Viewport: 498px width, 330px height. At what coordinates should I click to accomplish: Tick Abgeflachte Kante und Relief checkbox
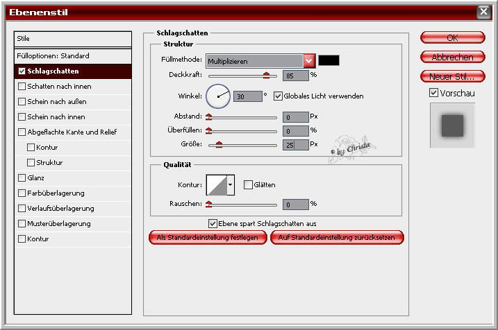(x=22, y=132)
